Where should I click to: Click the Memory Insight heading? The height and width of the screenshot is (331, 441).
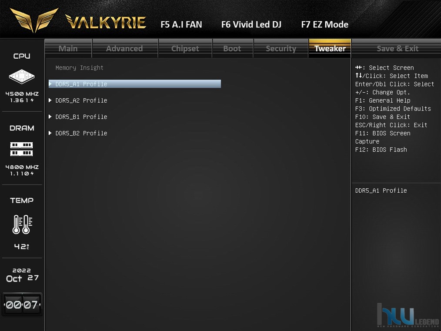coord(79,68)
